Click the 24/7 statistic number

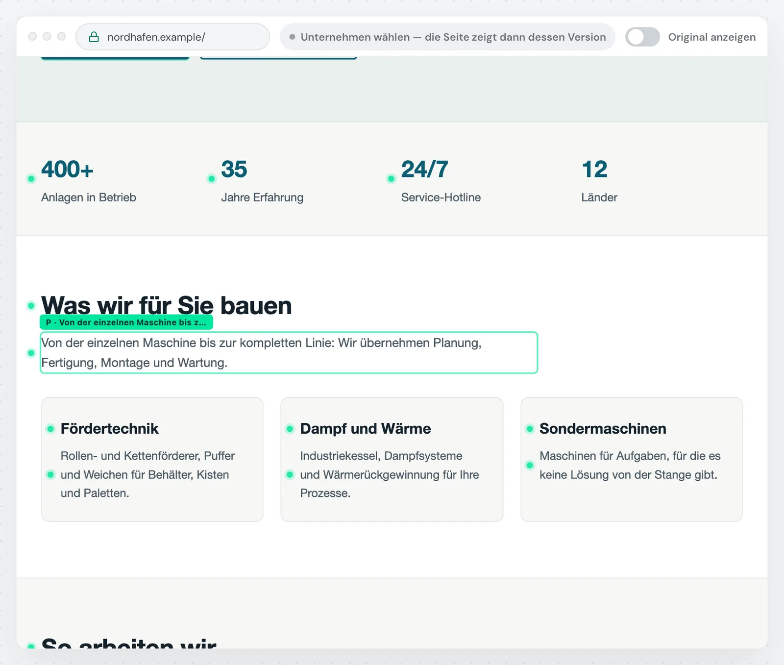pos(425,170)
